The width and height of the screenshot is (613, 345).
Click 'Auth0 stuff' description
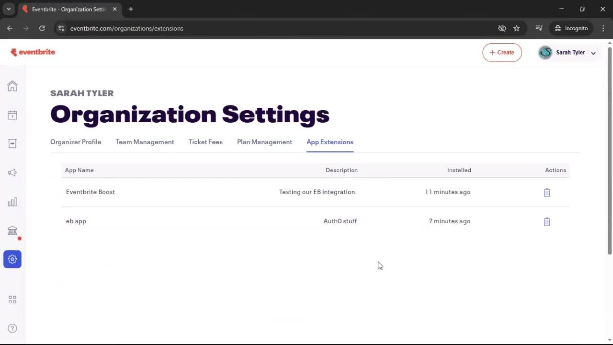340,221
